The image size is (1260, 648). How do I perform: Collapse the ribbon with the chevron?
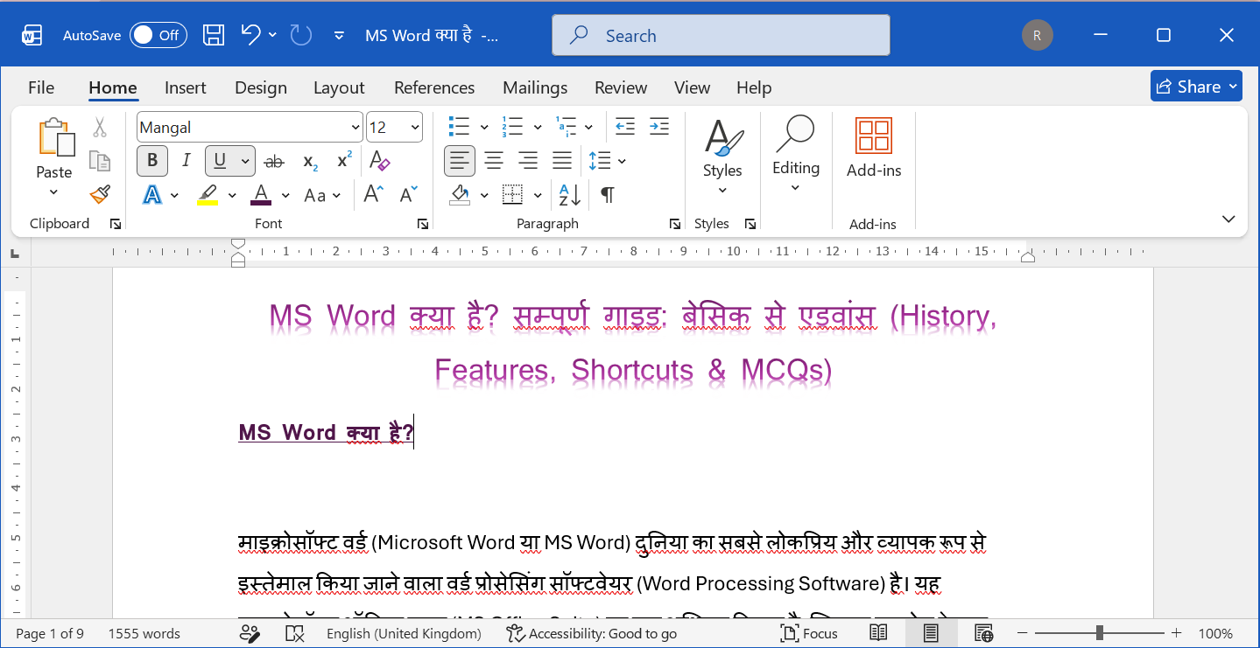[x=1228, y=219]
